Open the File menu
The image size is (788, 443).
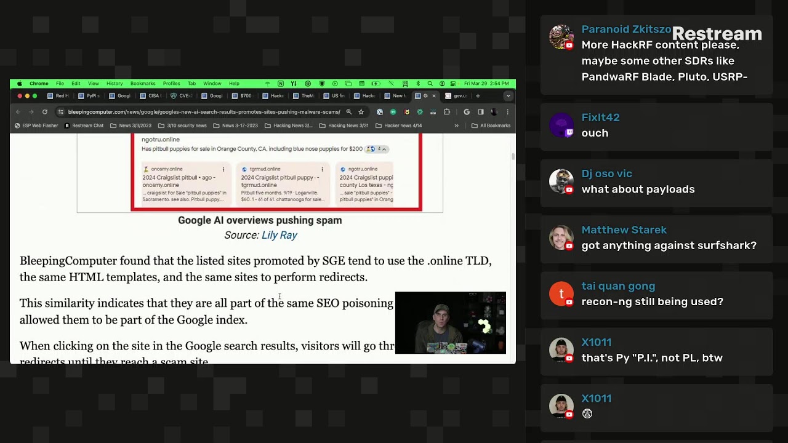[60, 84]
